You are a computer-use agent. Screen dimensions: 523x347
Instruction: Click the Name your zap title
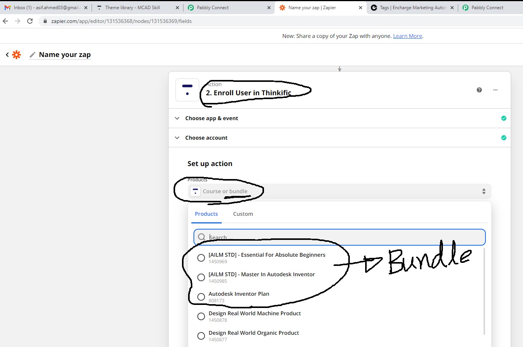(x=65, y=55)
